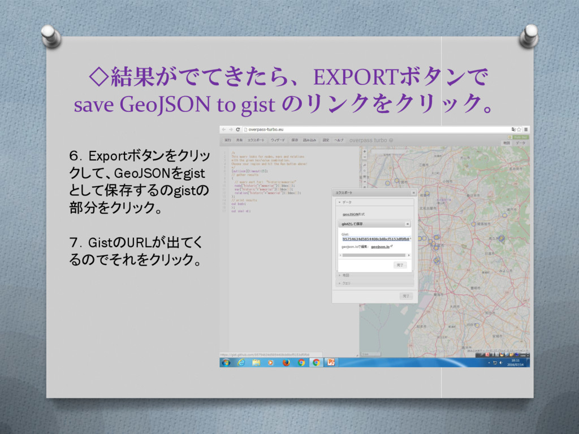Reload the overpass-turbo.eu page

[x=238, y=129]
